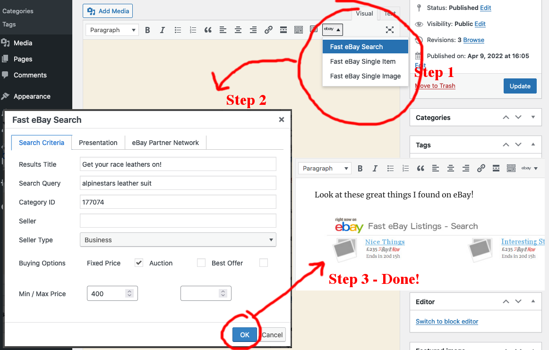Align left in the lower editor toolbar

tap(436, 168)
